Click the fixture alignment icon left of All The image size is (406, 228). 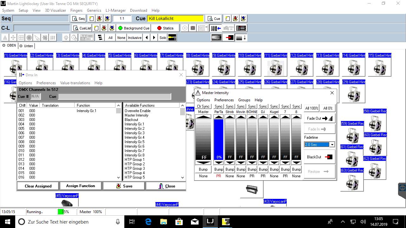tap(100, 38)
